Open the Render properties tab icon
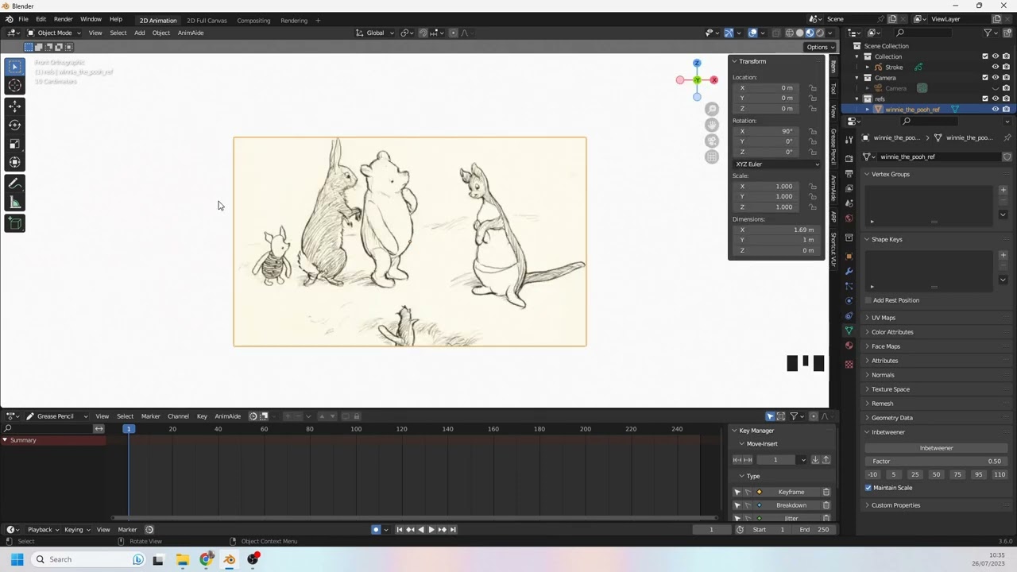The height and width of the screenshot is (572, 1017). [849, 158]
